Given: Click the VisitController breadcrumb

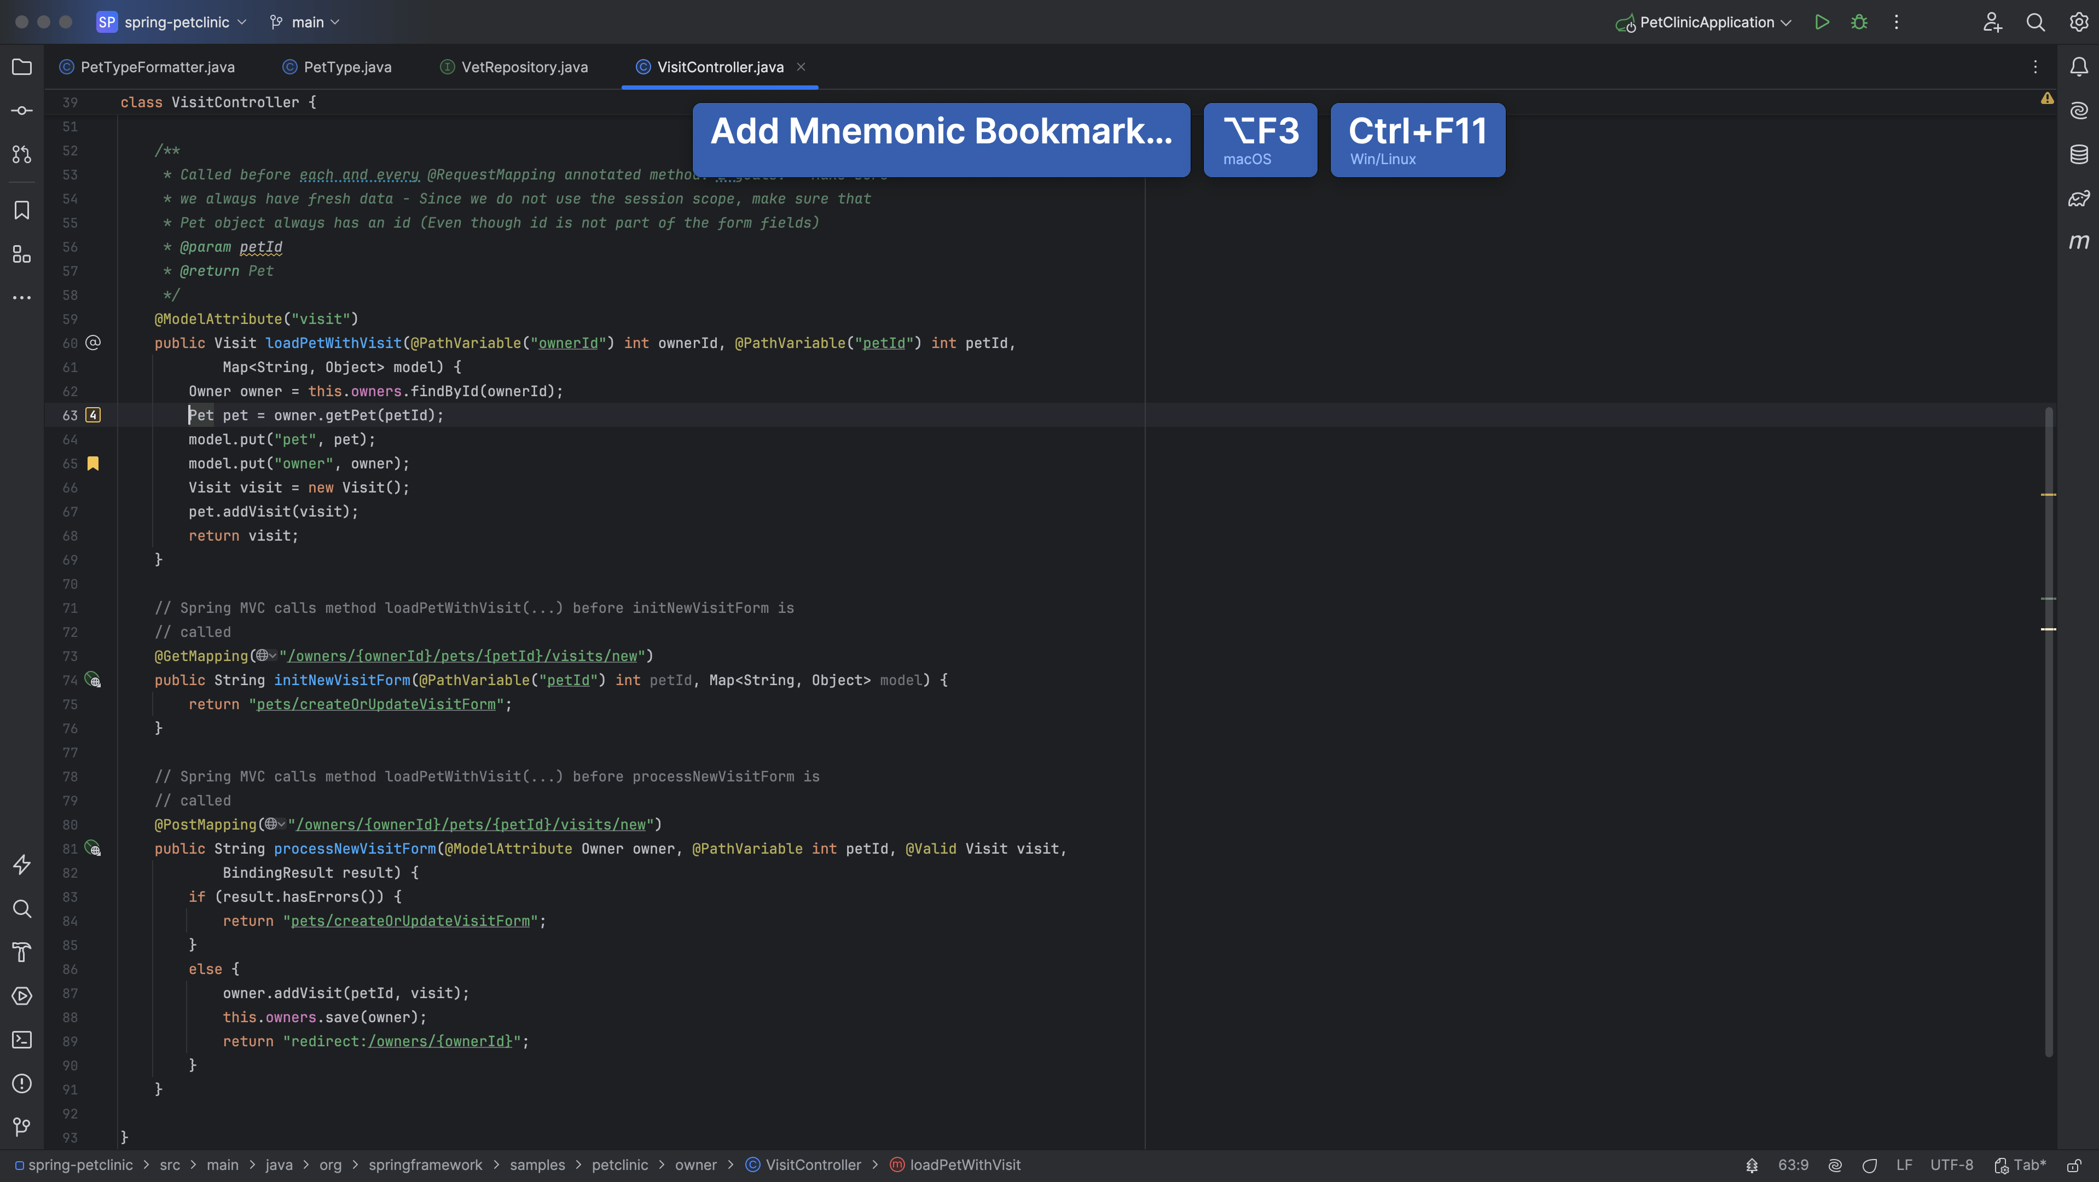Looking at the screenshot, I should point(813,1165).
